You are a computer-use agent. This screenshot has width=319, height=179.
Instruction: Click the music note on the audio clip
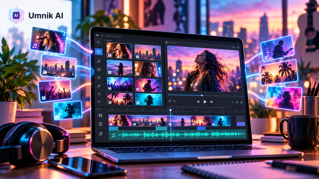coord(113,135)
